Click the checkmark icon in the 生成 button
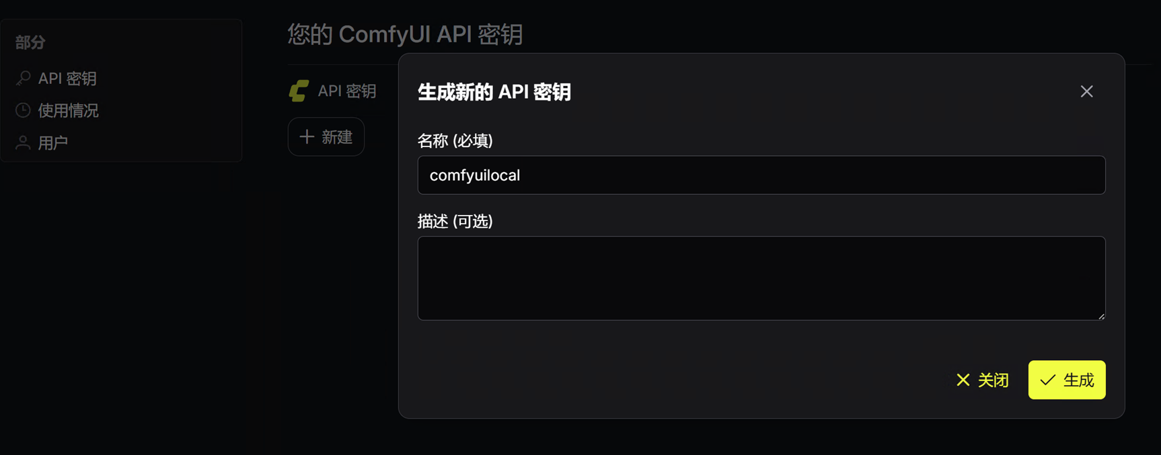 [1047, 380]
